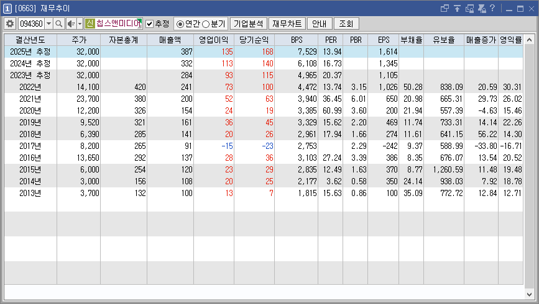The height and width of the screenshot is (304, 539).
Task: Click the 2022년 EPS value 1,026
Action: [388, 87]
